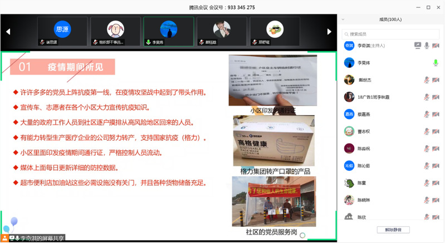Click the microphone icon in 李奇淇's row
Viewport: 445px width, 243px height.
pos(427,46)
